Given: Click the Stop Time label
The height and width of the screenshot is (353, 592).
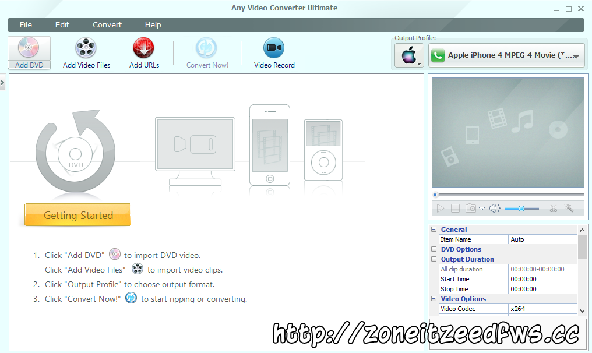Looking at the screenshot, I should pyautogui.click(x=454, y=289).
